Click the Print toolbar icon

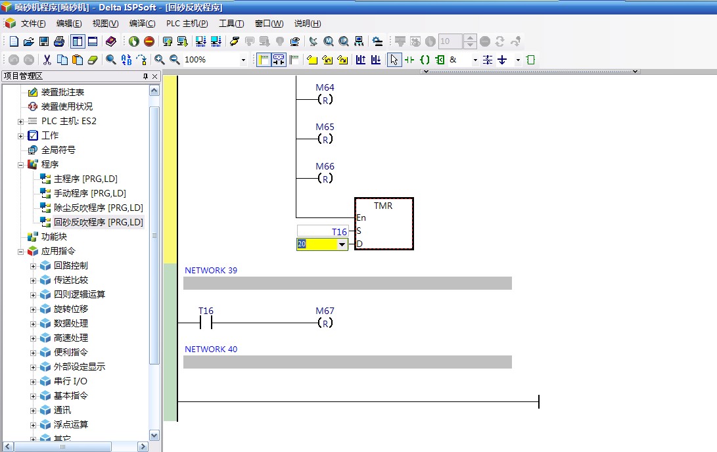(59, 41)
